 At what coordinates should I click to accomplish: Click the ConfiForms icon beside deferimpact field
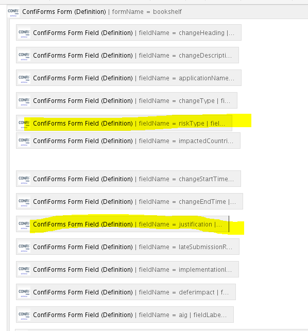point(24,292)
